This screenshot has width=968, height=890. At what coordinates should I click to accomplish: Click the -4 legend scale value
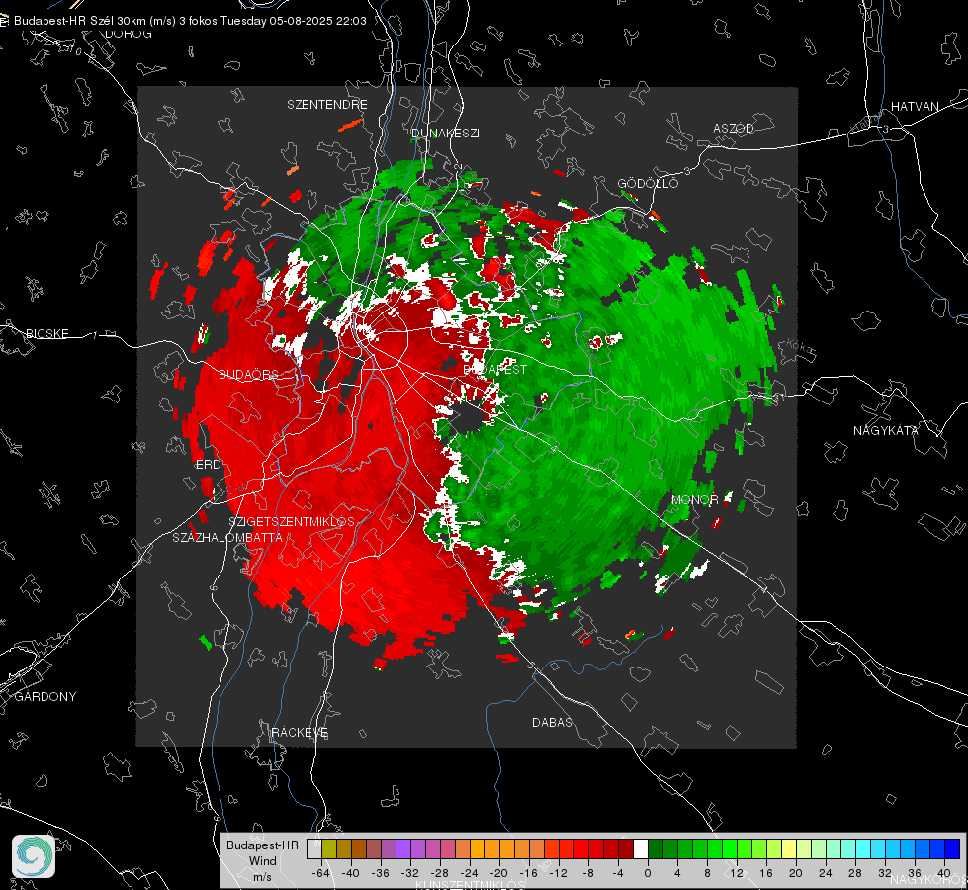[618, 873]
